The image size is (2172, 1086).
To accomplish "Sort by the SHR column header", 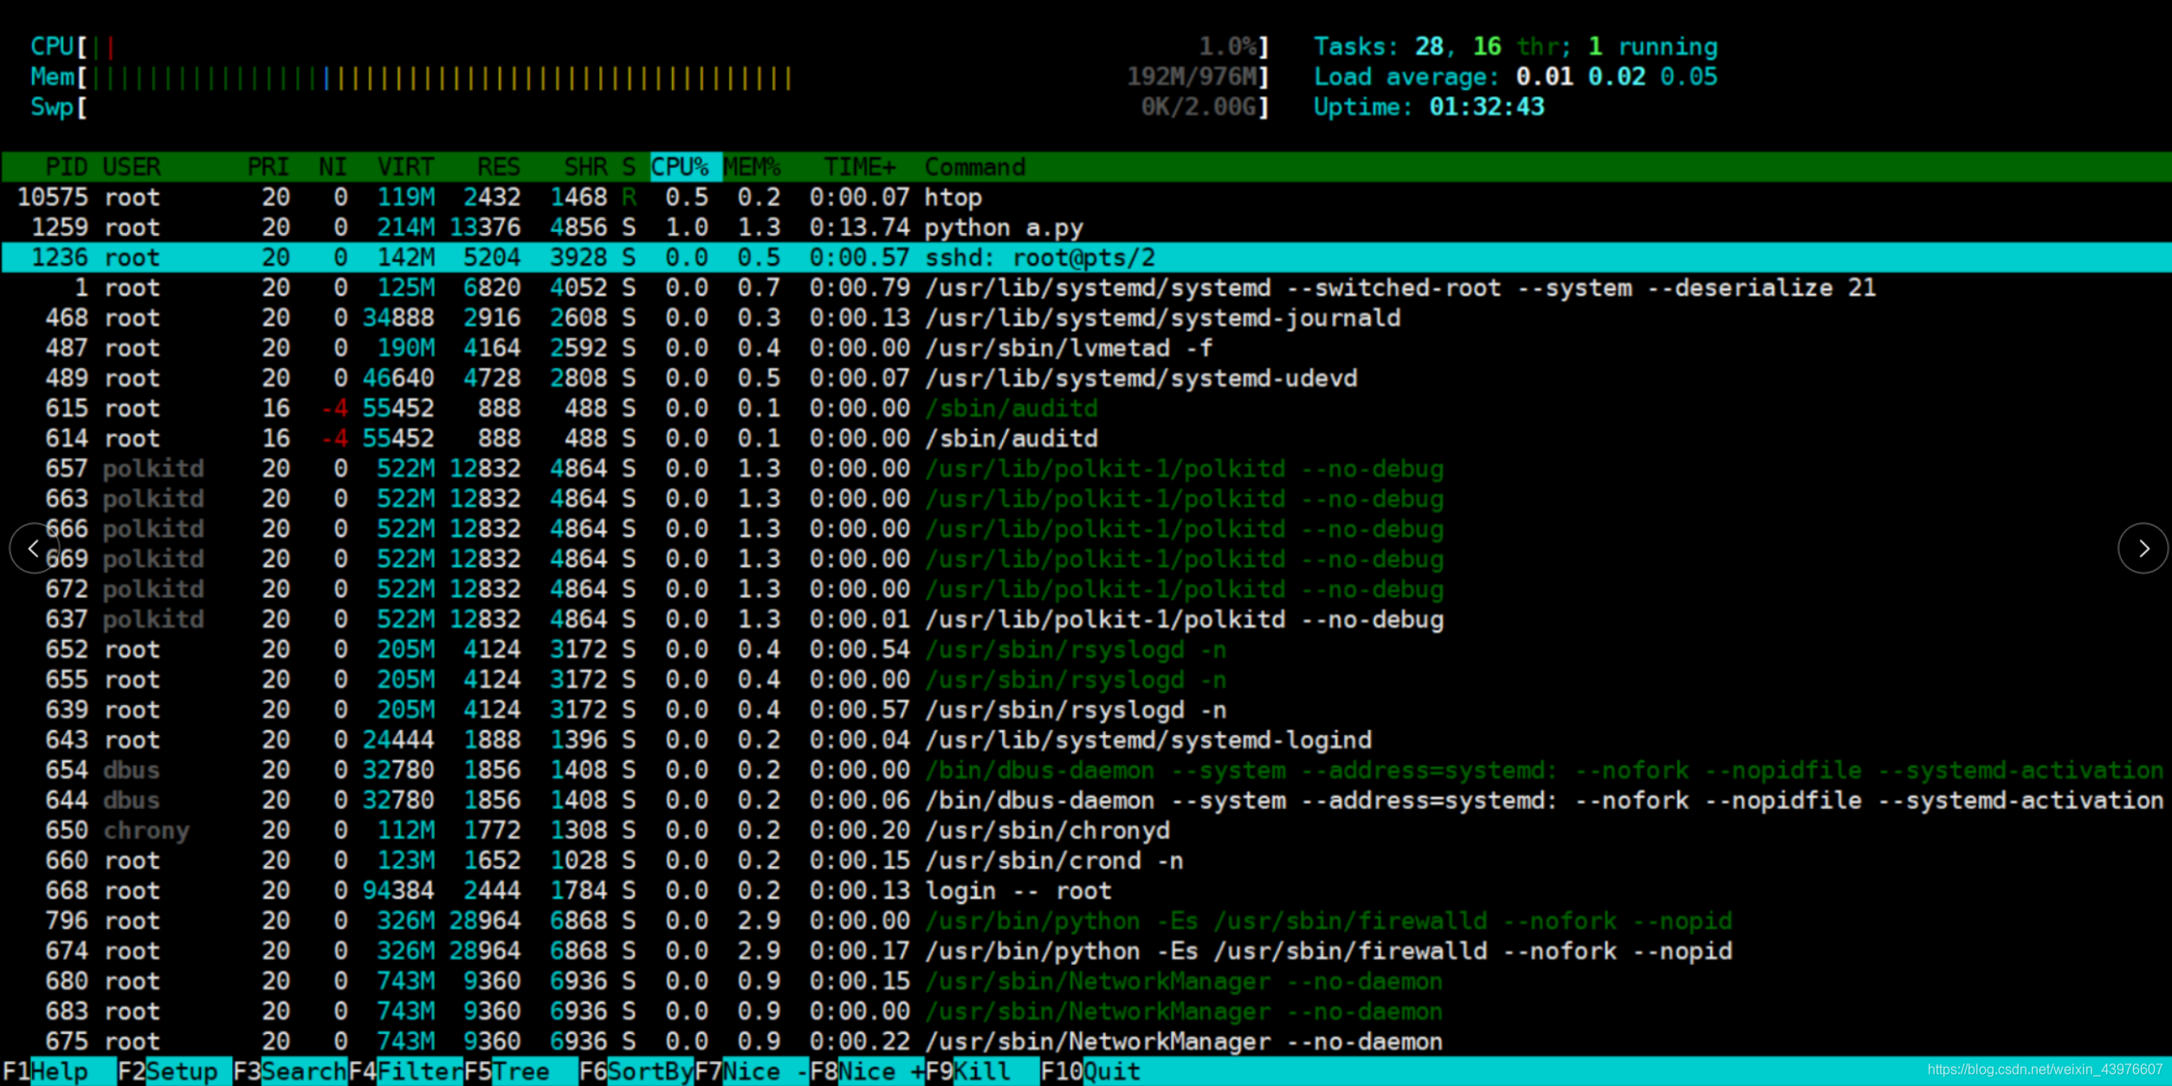I will (585, 166).
